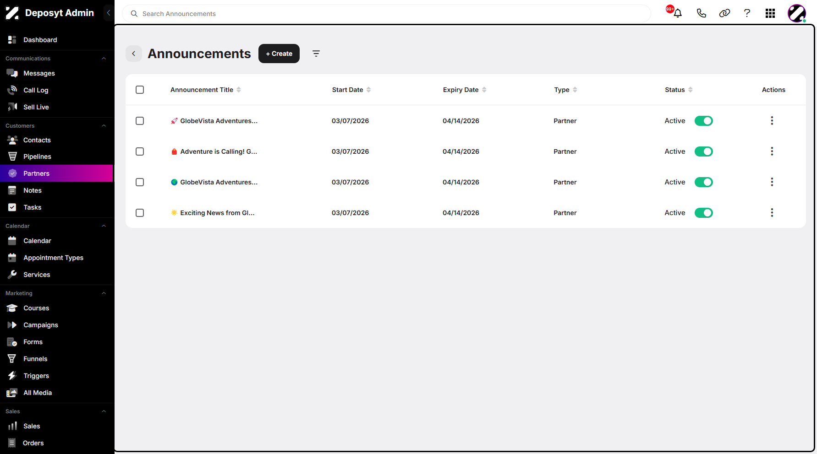Focus the Search Announcements field
This screenshot has width=817, height=454.
click(386, 14)
